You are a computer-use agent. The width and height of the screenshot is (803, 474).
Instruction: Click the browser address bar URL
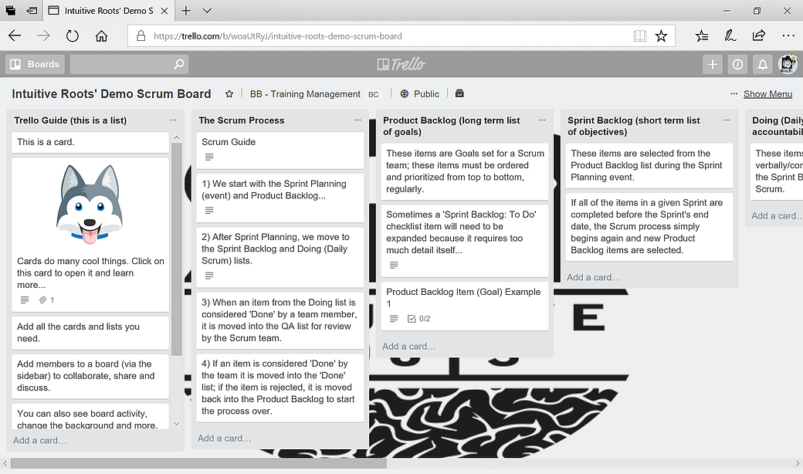277,36
